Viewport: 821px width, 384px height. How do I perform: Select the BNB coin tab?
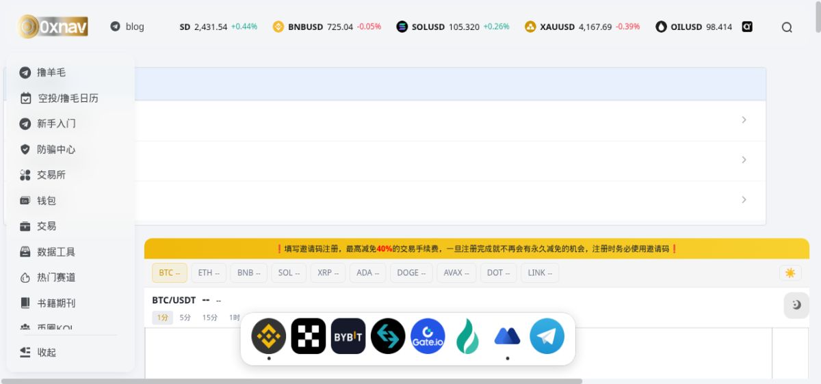249,273
